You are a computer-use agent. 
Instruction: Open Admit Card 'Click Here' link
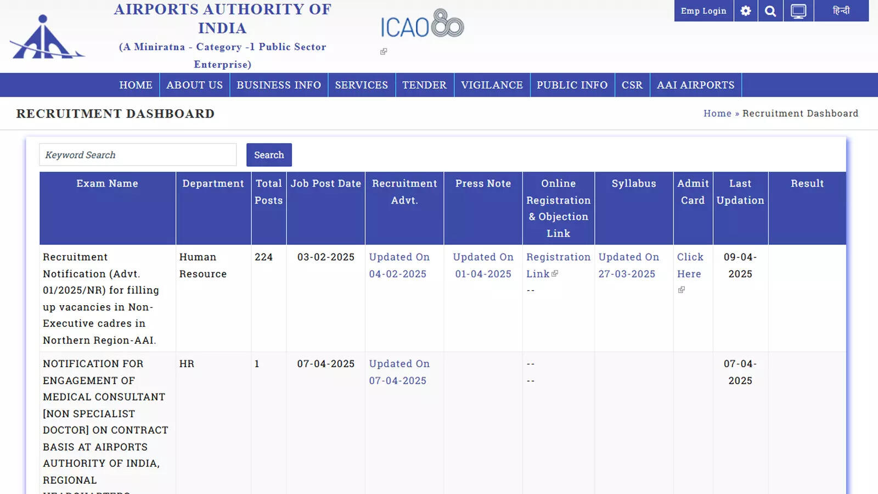(x=690, y=265)
